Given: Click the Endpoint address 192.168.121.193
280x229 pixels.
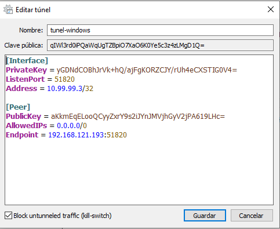Looking at the screenshot, I should 76,135.
